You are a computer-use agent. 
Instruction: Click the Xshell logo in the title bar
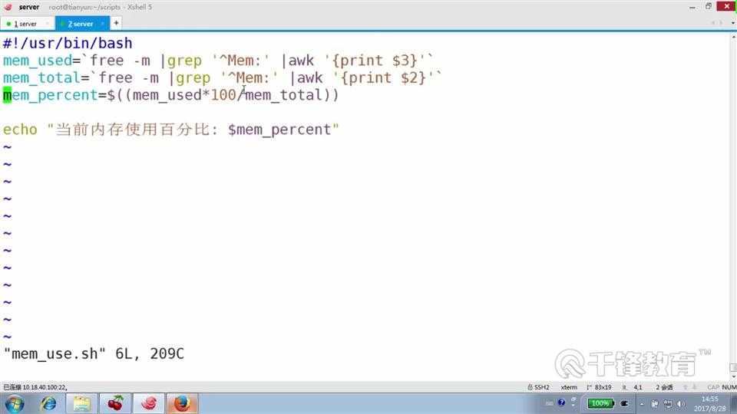(8, 7)
